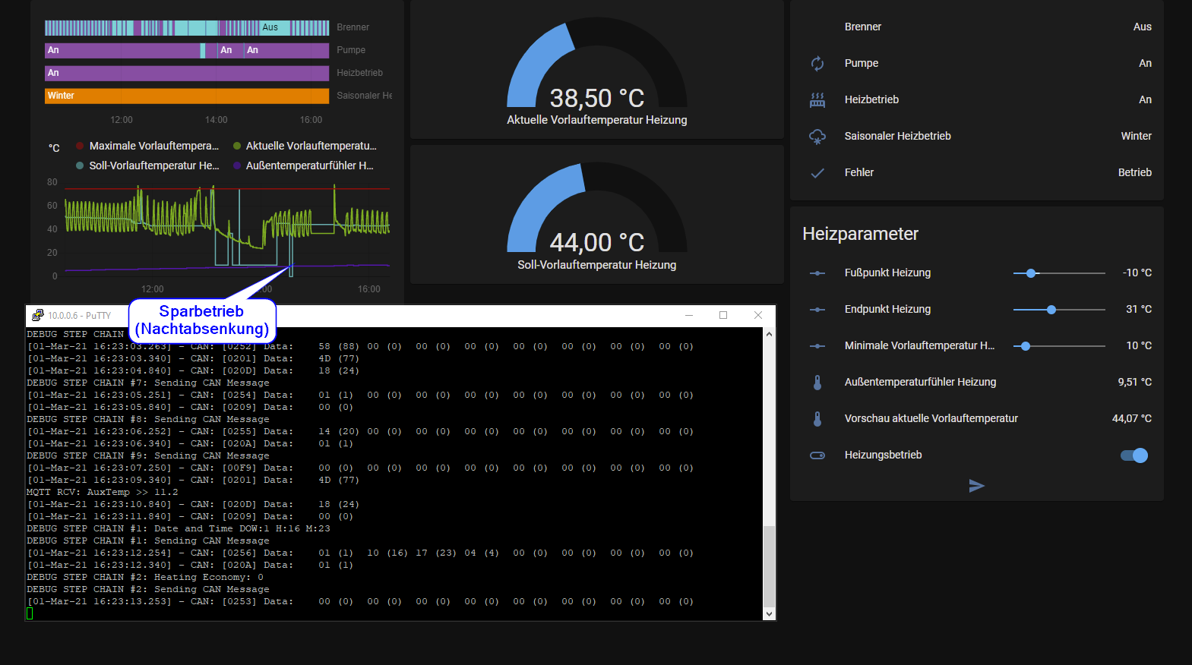Open the Brenner entity row
The width and height of the screenshot is (1192, 665).
(977, 27)
